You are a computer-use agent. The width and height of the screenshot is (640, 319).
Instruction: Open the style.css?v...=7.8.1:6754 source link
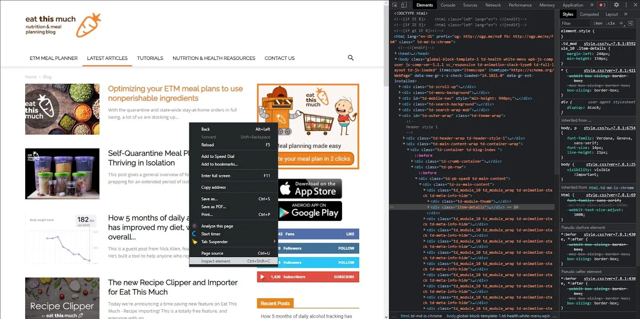(610, 128)
